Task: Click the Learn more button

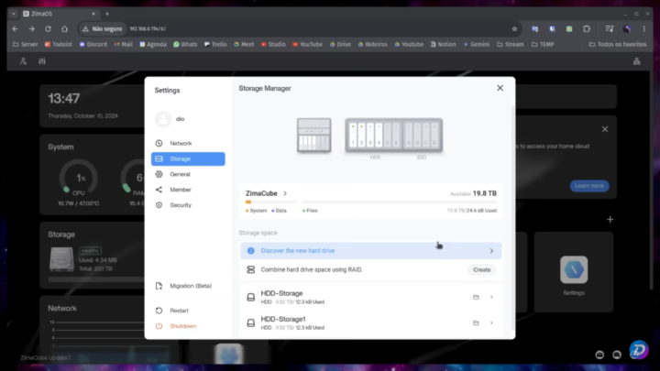Action: [588, 185]
